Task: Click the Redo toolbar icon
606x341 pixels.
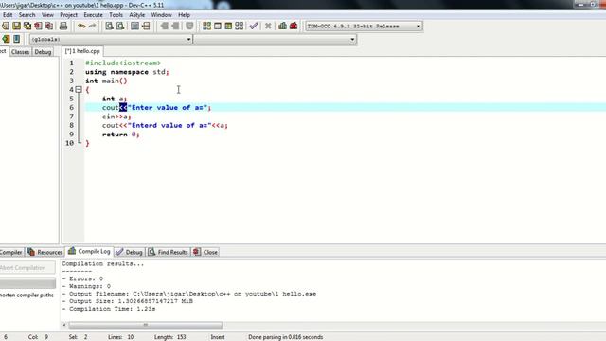Action: (x=93, y=26)
